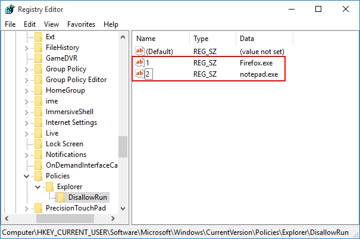Select the DisallowRun folder icon
360x239 pixels.
click(x=61, y=197)
